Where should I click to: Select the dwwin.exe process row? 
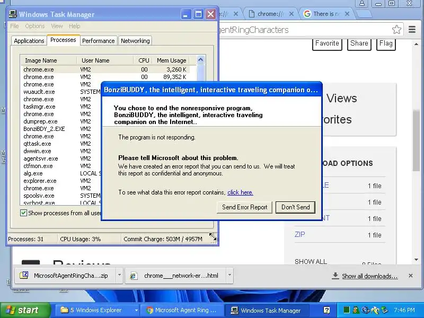click(x=61, y=151)
